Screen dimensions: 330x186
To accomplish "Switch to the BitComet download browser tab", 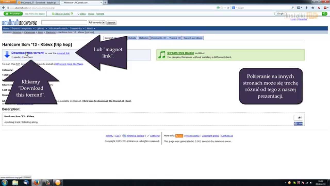I will pyautogui.click(x=38, y=2).
